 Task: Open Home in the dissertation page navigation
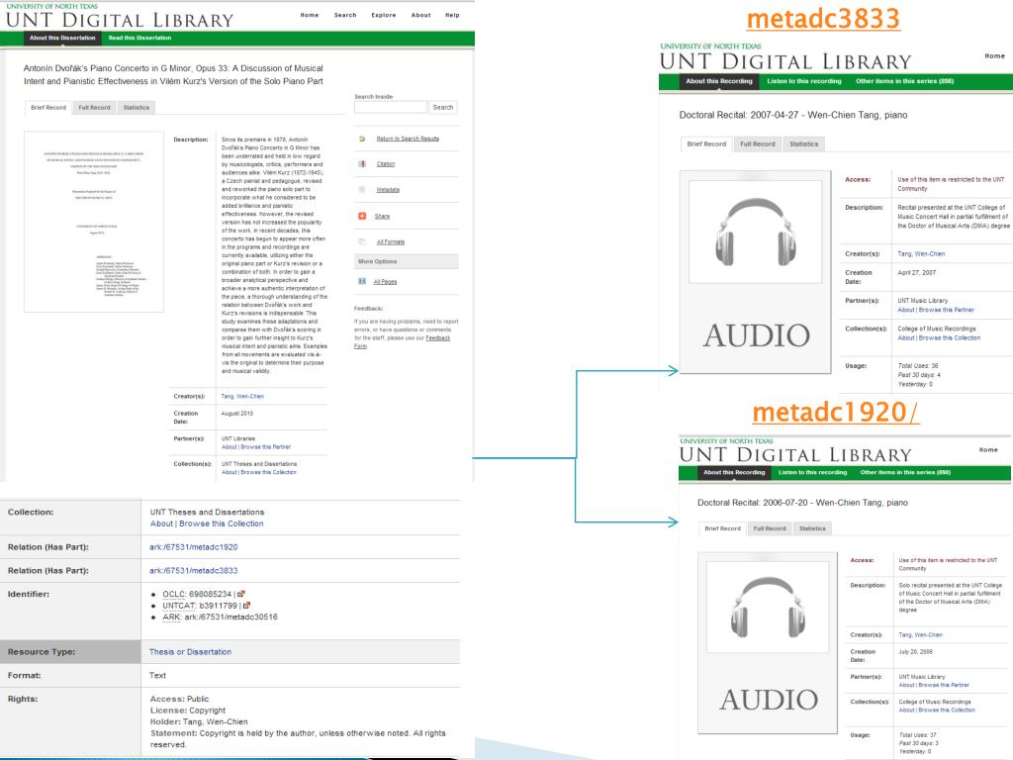pos(310,15)
